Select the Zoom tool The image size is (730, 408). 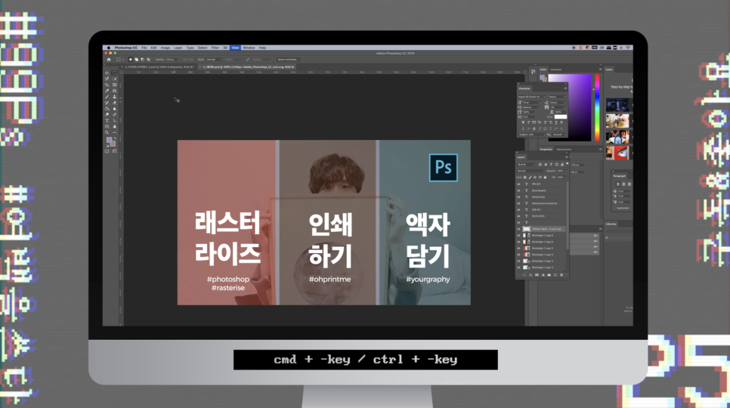(x=107, y=132)
